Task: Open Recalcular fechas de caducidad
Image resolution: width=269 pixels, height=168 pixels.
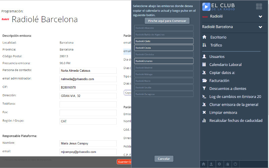Action: pos(236,121)
